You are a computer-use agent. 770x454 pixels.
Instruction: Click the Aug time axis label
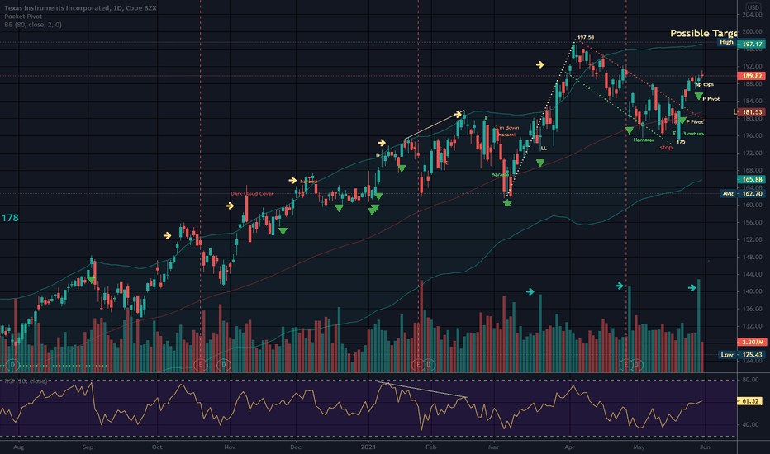[19, 447]
